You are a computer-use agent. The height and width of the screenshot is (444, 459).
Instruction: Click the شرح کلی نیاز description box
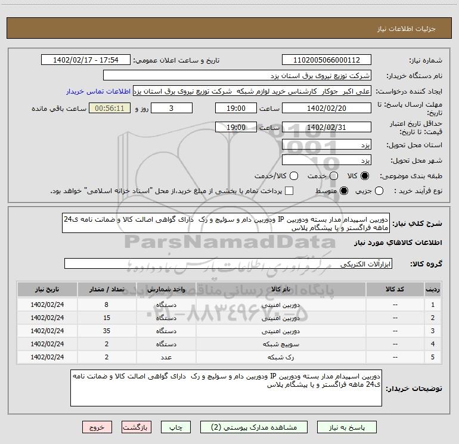(x=226, y=223)
